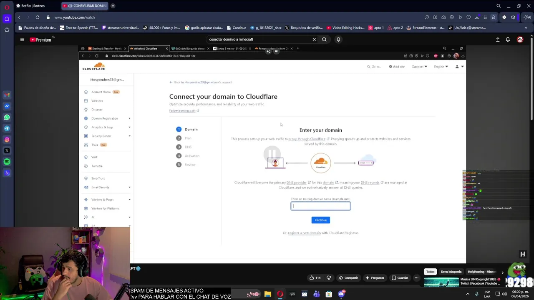This screenshot has width=534, height=300.
Task: Click the blue Continue button
Action: tap(320, 220)
